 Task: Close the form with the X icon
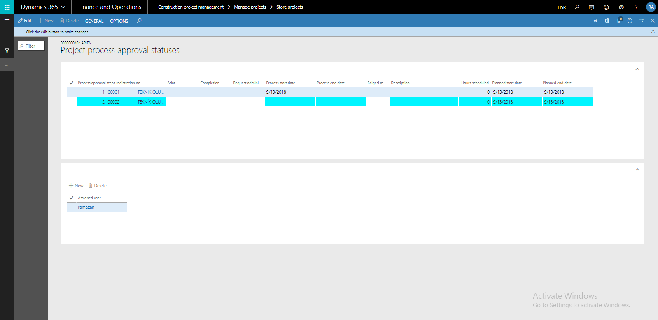point(653,21)
